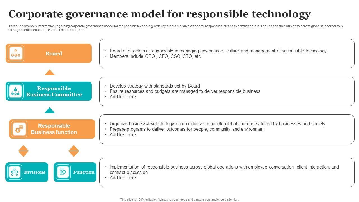
Task: Click the Function gear-panel icon
Action: click(63, 172)
